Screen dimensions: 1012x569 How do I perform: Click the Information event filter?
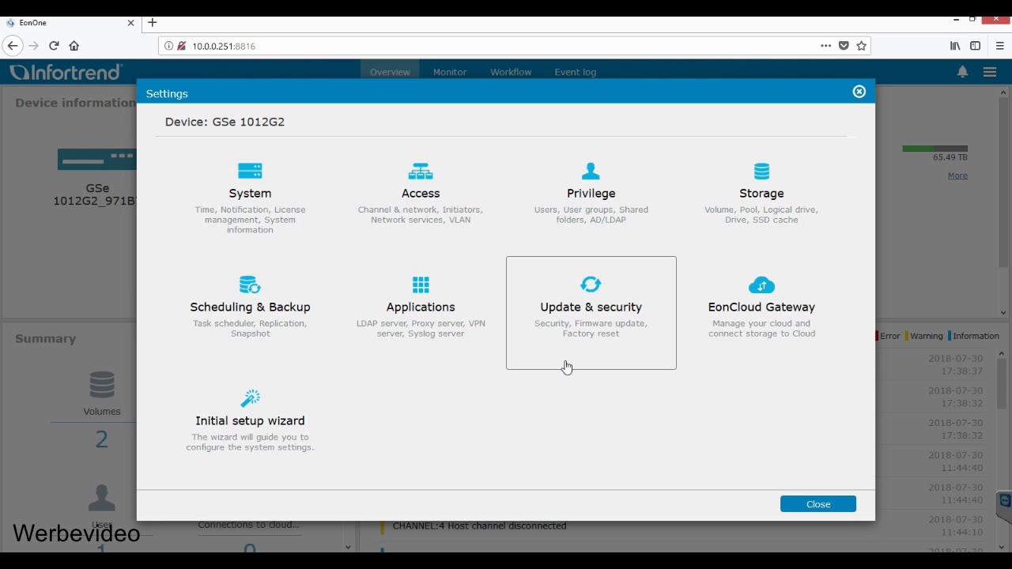pos(973,336)
